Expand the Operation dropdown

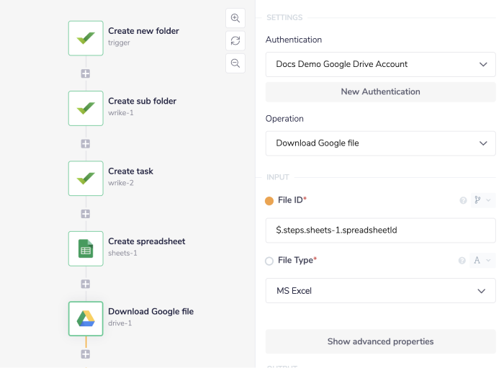tap(380, 143)
